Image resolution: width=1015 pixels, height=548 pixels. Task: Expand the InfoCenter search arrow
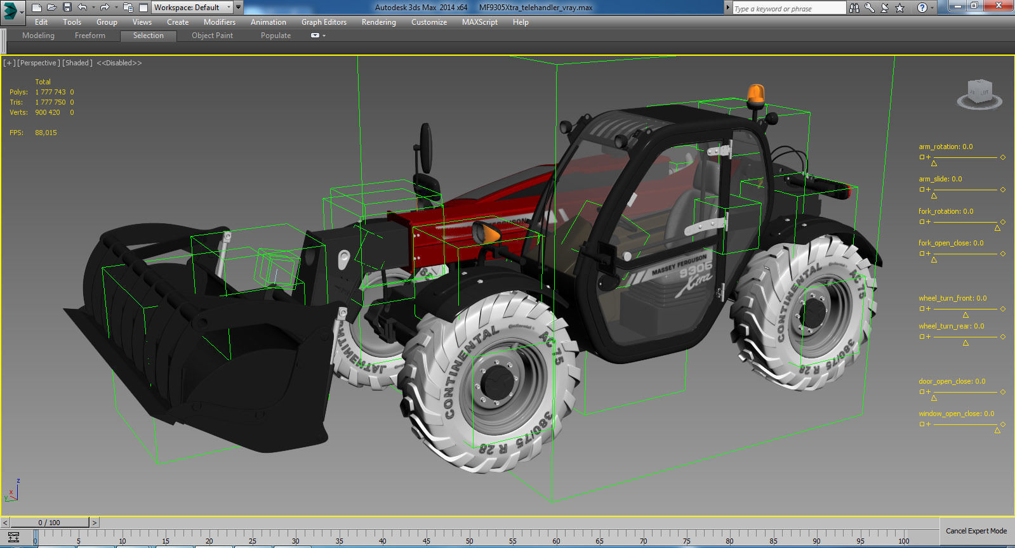(727, 8)
